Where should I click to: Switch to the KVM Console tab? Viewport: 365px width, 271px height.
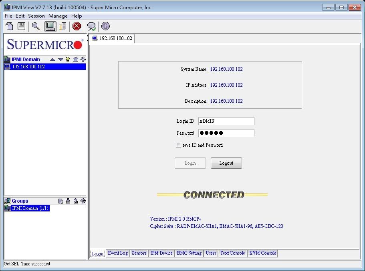coord(262,253)
